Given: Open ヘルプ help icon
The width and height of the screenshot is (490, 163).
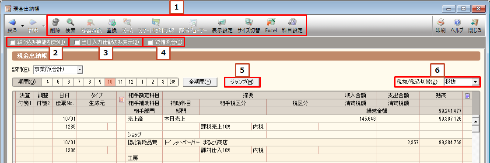Looking at the screenshot, I should 457,25.
